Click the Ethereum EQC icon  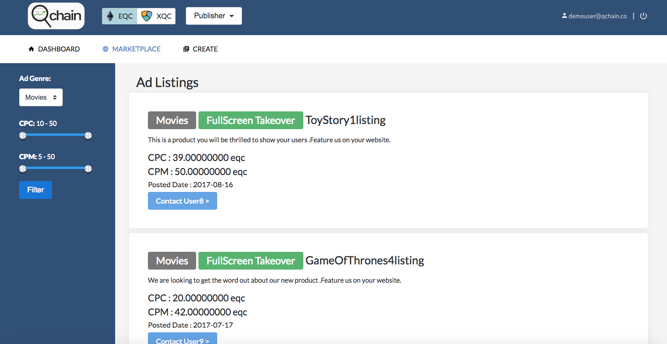[x=110, y=16]
